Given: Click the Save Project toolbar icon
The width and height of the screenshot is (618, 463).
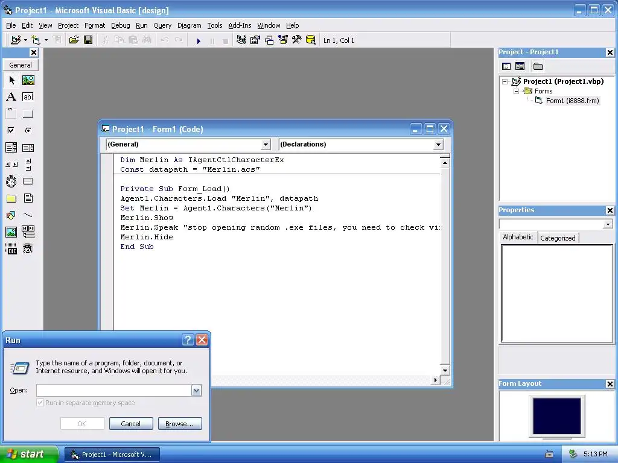Looking at the screenshot, I should coord(88,40).
